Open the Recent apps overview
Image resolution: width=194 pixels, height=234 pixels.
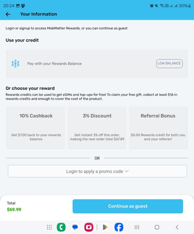[x=137, y=227]
